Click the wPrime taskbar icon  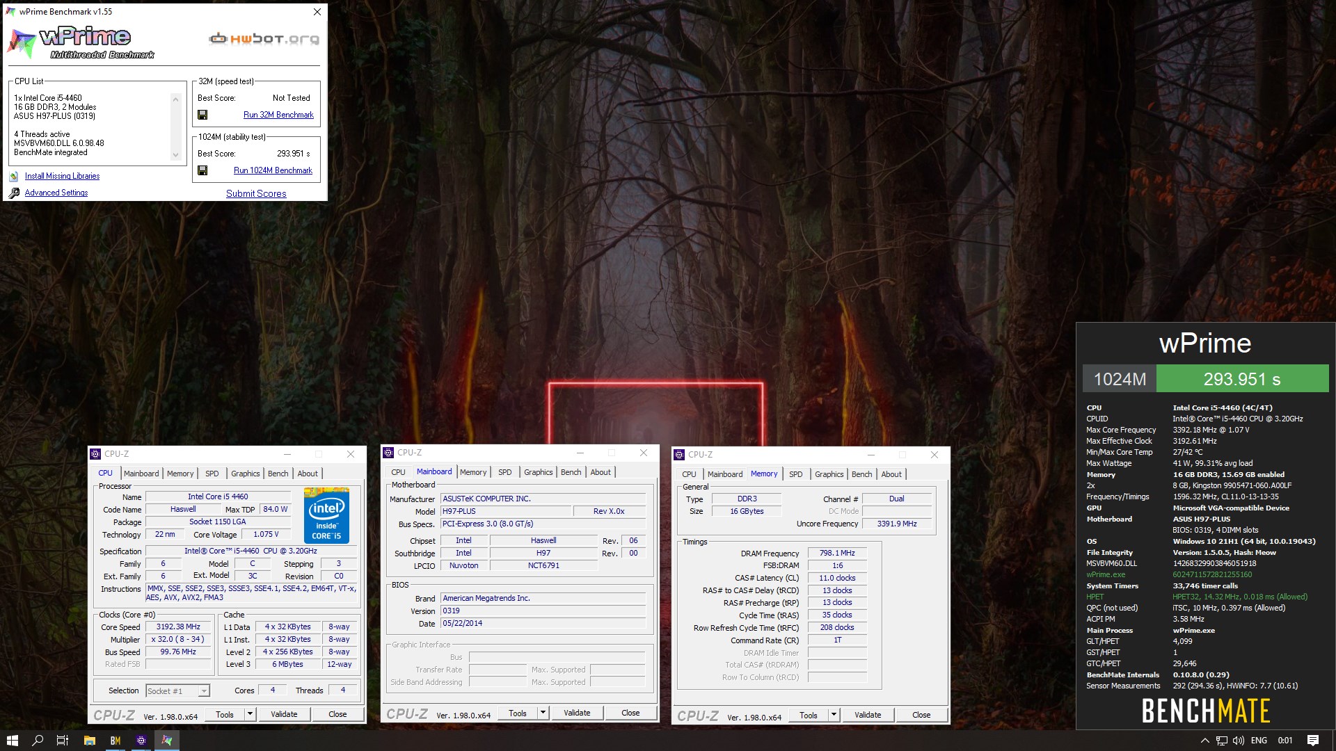click(x=167, y=741)
